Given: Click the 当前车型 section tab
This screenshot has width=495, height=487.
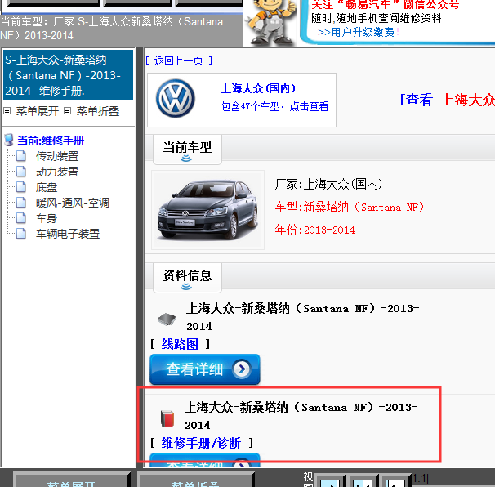Looking at the screenshot, I should [x=187, y=149].
